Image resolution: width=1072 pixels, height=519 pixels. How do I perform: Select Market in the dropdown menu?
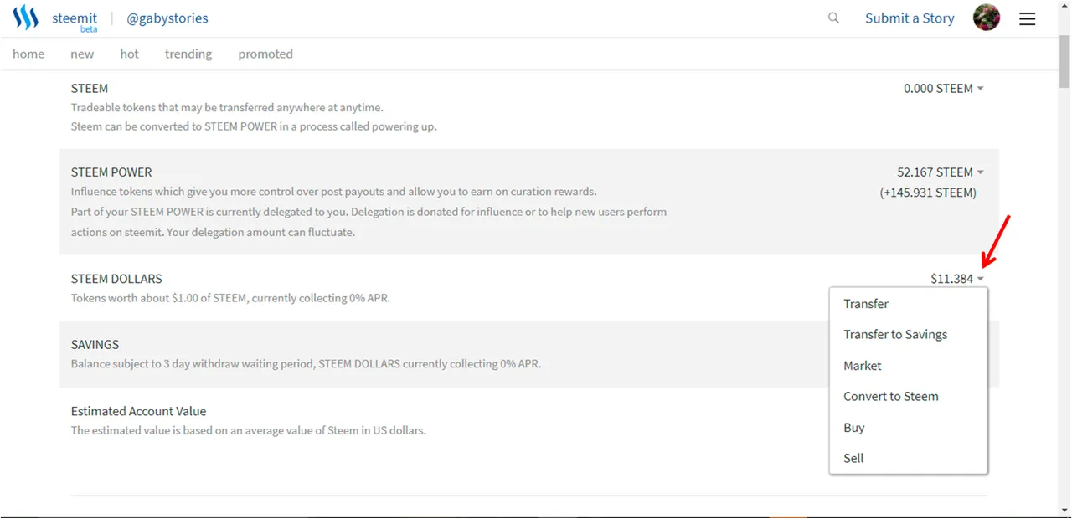coord(863,366)
